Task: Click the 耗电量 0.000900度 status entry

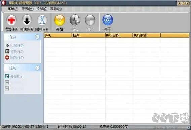Action: click(x=114, y=127)
